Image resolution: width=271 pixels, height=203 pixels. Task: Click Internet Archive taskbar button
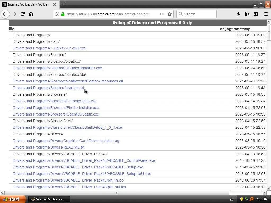click(x=49, y=199)
